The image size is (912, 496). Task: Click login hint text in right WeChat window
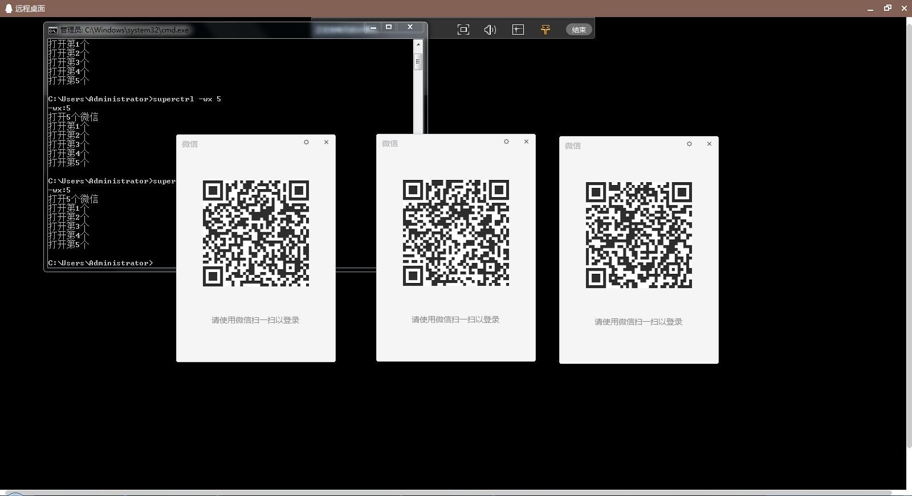[x=638, y=322]
